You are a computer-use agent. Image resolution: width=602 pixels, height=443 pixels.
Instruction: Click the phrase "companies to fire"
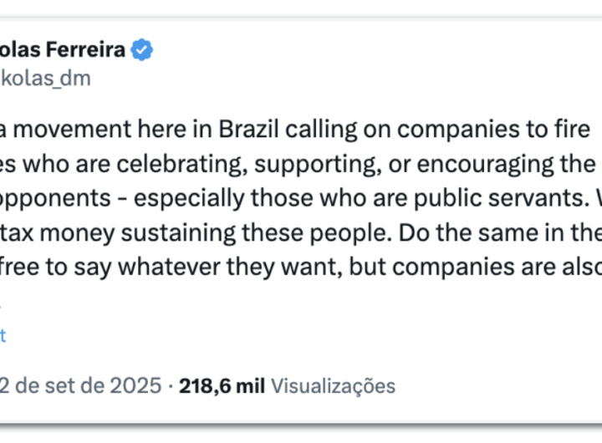coord(508,130)
